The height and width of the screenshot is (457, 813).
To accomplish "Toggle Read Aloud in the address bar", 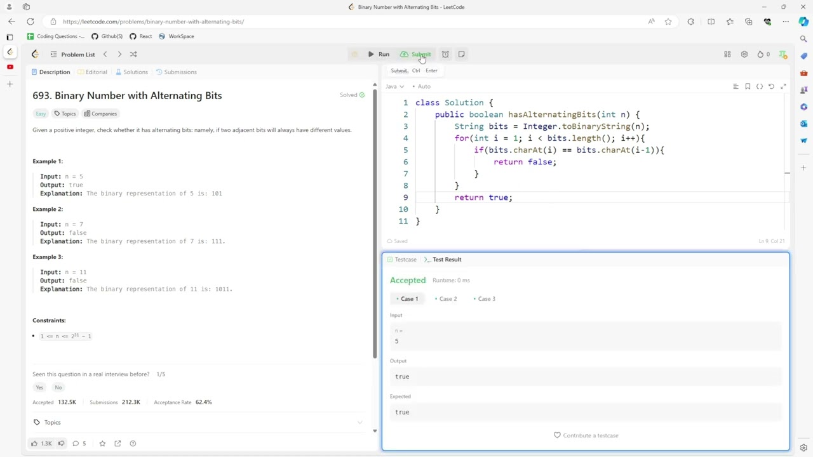I will click(651, 22).
